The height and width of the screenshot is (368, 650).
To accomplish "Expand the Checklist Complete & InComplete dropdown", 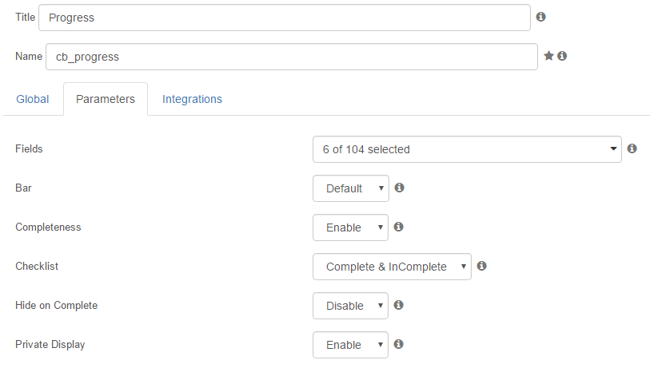I will (392, 267).
